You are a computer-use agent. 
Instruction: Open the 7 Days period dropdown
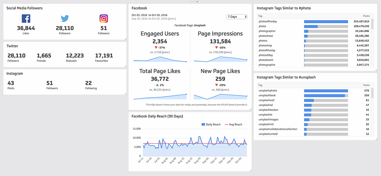tap(237, 17)
